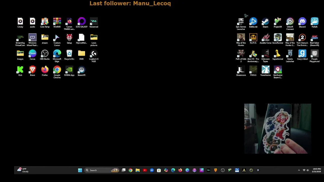324x182 pixels.
Task: Select the GeoGuessr Steam Edition icon
Action: click(278, 72)
